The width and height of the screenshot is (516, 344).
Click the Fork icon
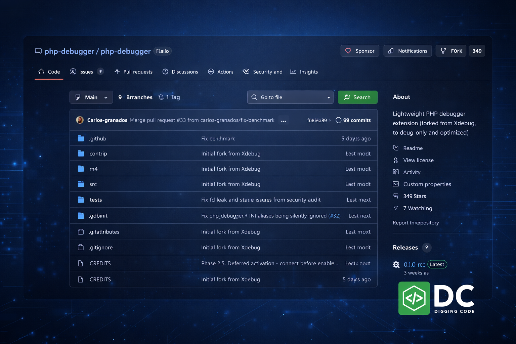tap(443, 51)
